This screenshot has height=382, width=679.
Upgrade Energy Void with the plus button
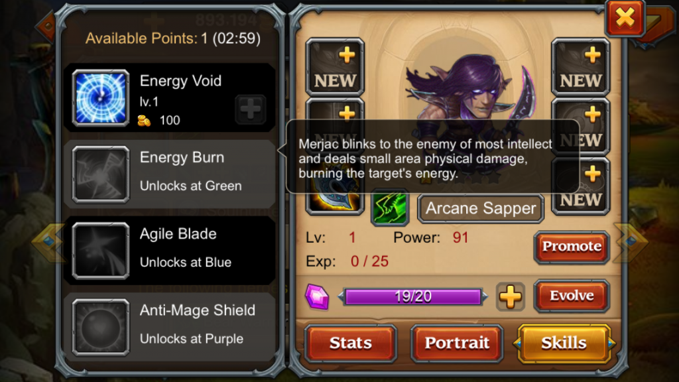250,109
